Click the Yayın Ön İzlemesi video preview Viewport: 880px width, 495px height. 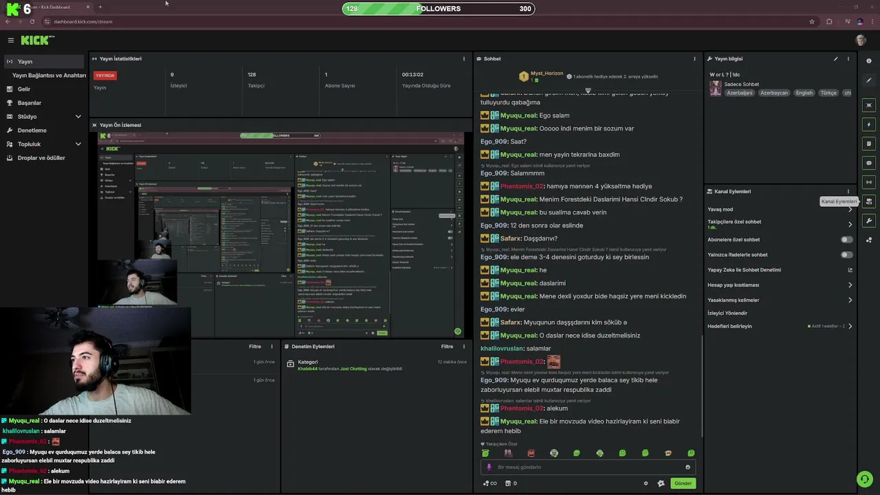point(280,234)
